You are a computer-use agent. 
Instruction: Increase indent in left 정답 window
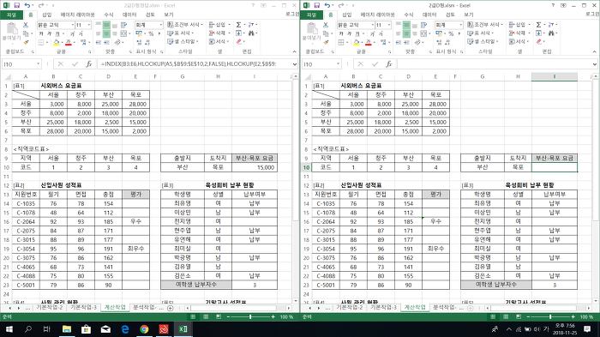coord(107,42)
